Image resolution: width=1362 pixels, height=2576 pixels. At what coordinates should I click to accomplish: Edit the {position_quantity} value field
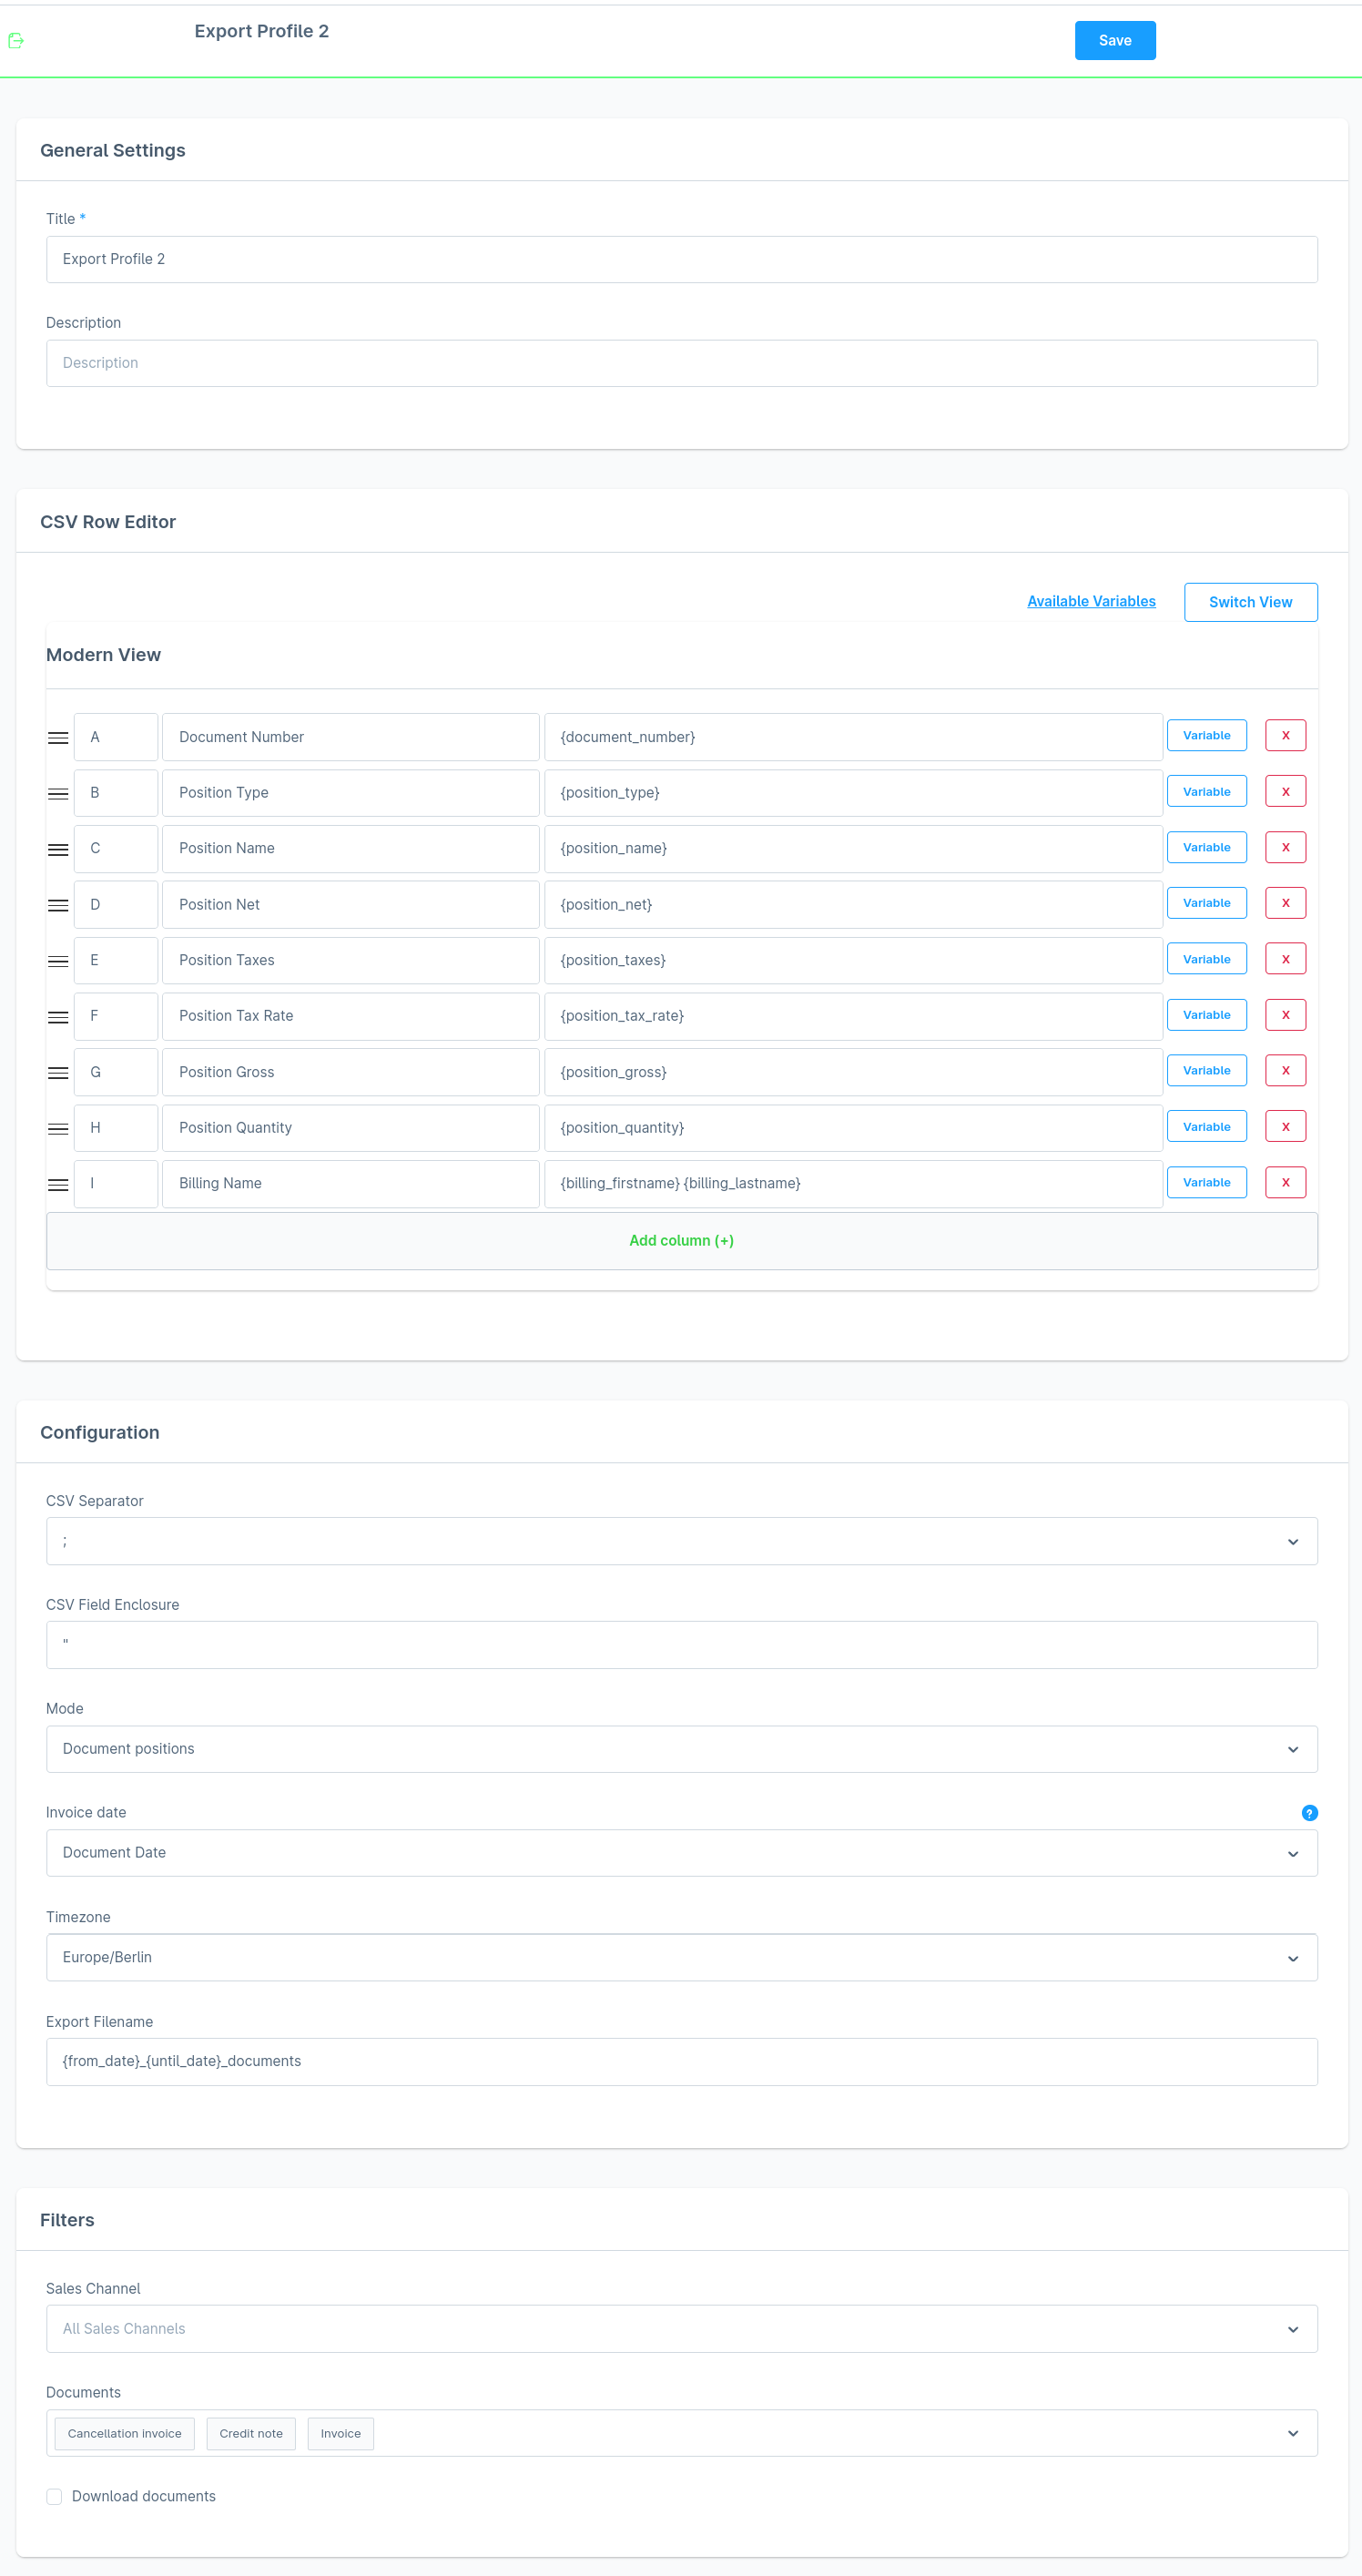point(853,1128)
